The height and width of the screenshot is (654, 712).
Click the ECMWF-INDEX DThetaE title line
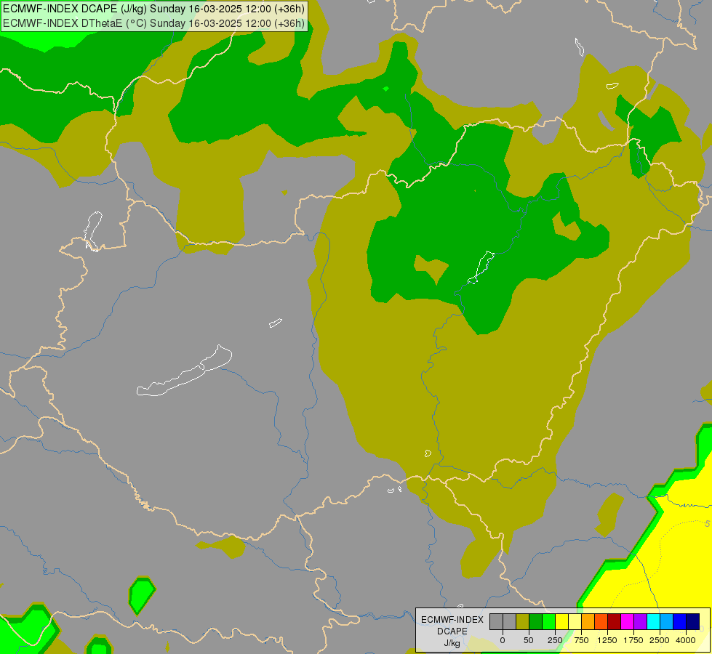coord(154,23)
